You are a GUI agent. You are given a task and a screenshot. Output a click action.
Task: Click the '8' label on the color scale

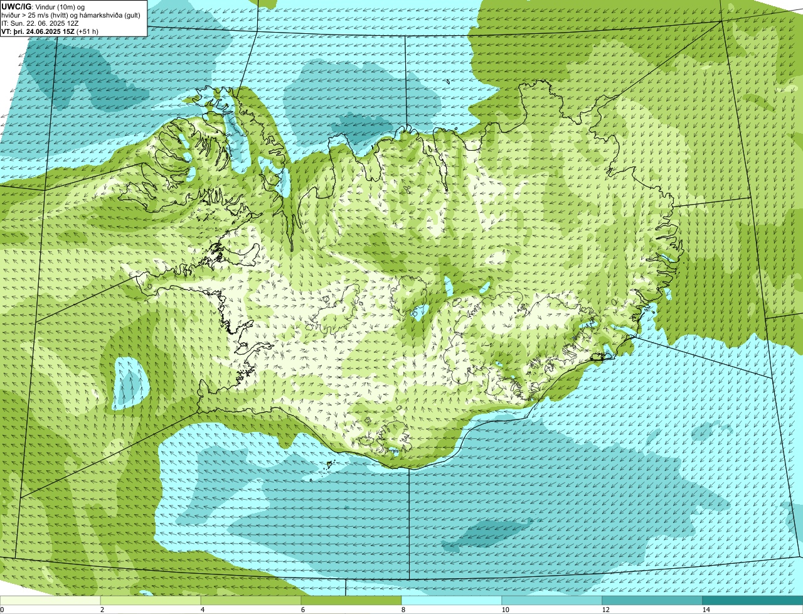[403, 610]
